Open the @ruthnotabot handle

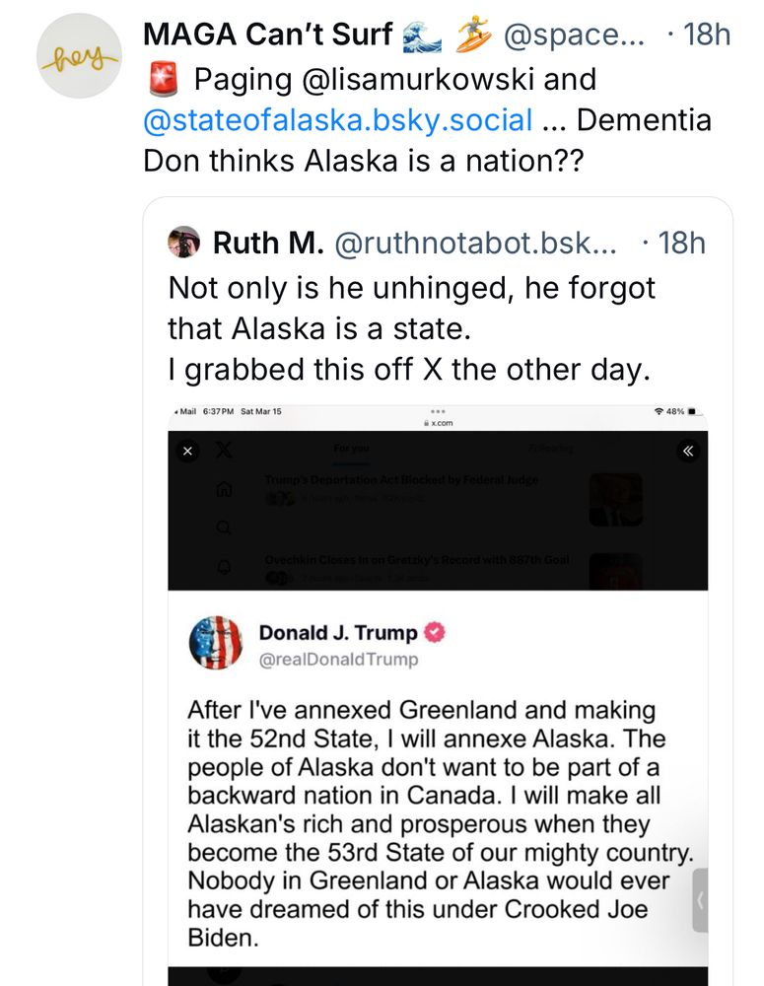click(x=475, y=243)
